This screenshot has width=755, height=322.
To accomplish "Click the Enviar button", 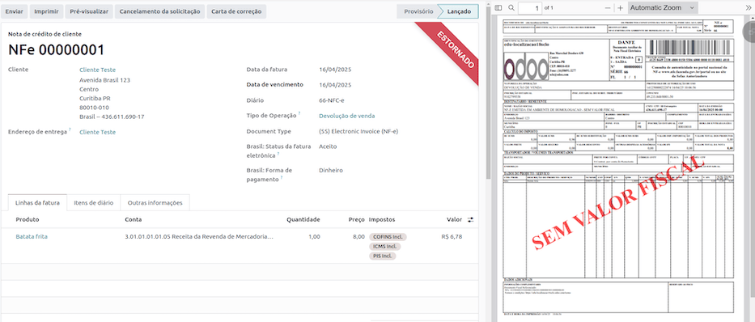I will (x=14, y=11).
